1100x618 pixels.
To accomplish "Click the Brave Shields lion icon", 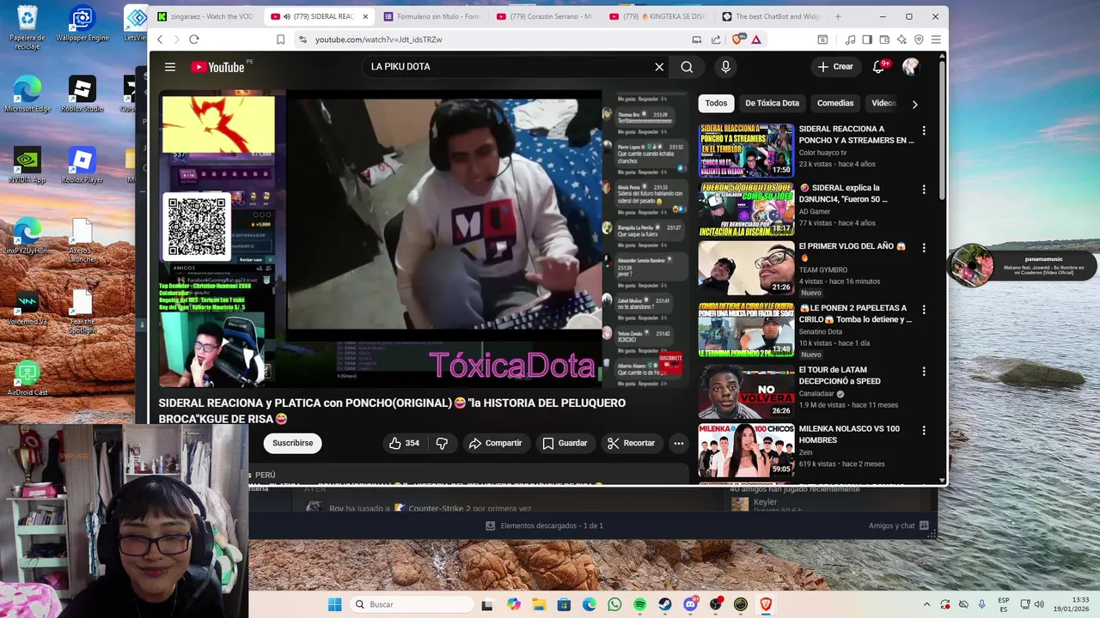I will coord(738,39).
